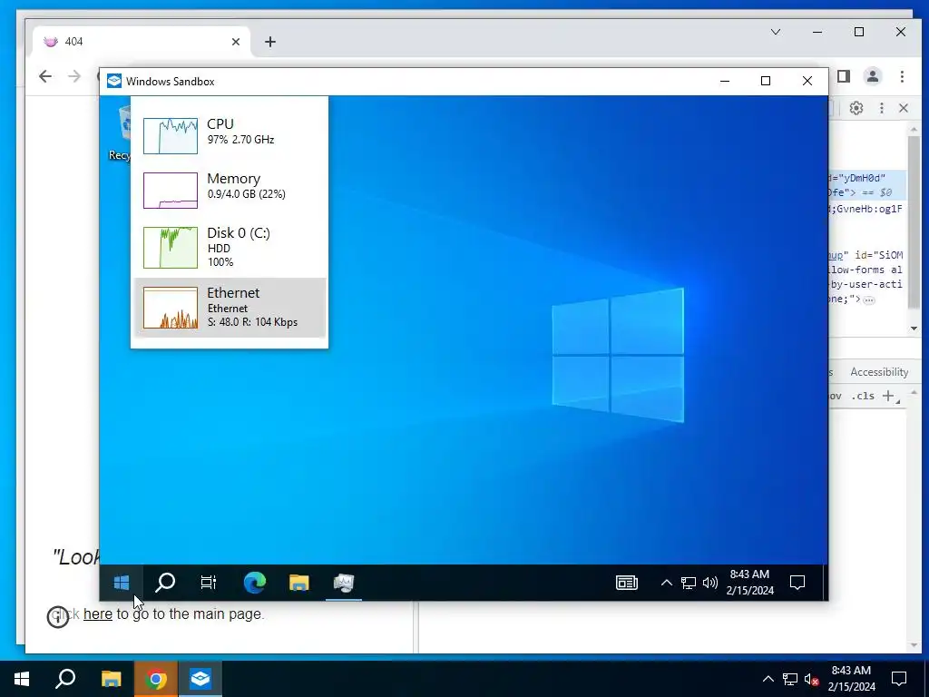The height and width of the screenshot is (697, 929).
Task: Close the 404 tab in Chrome
Action: 236,42
